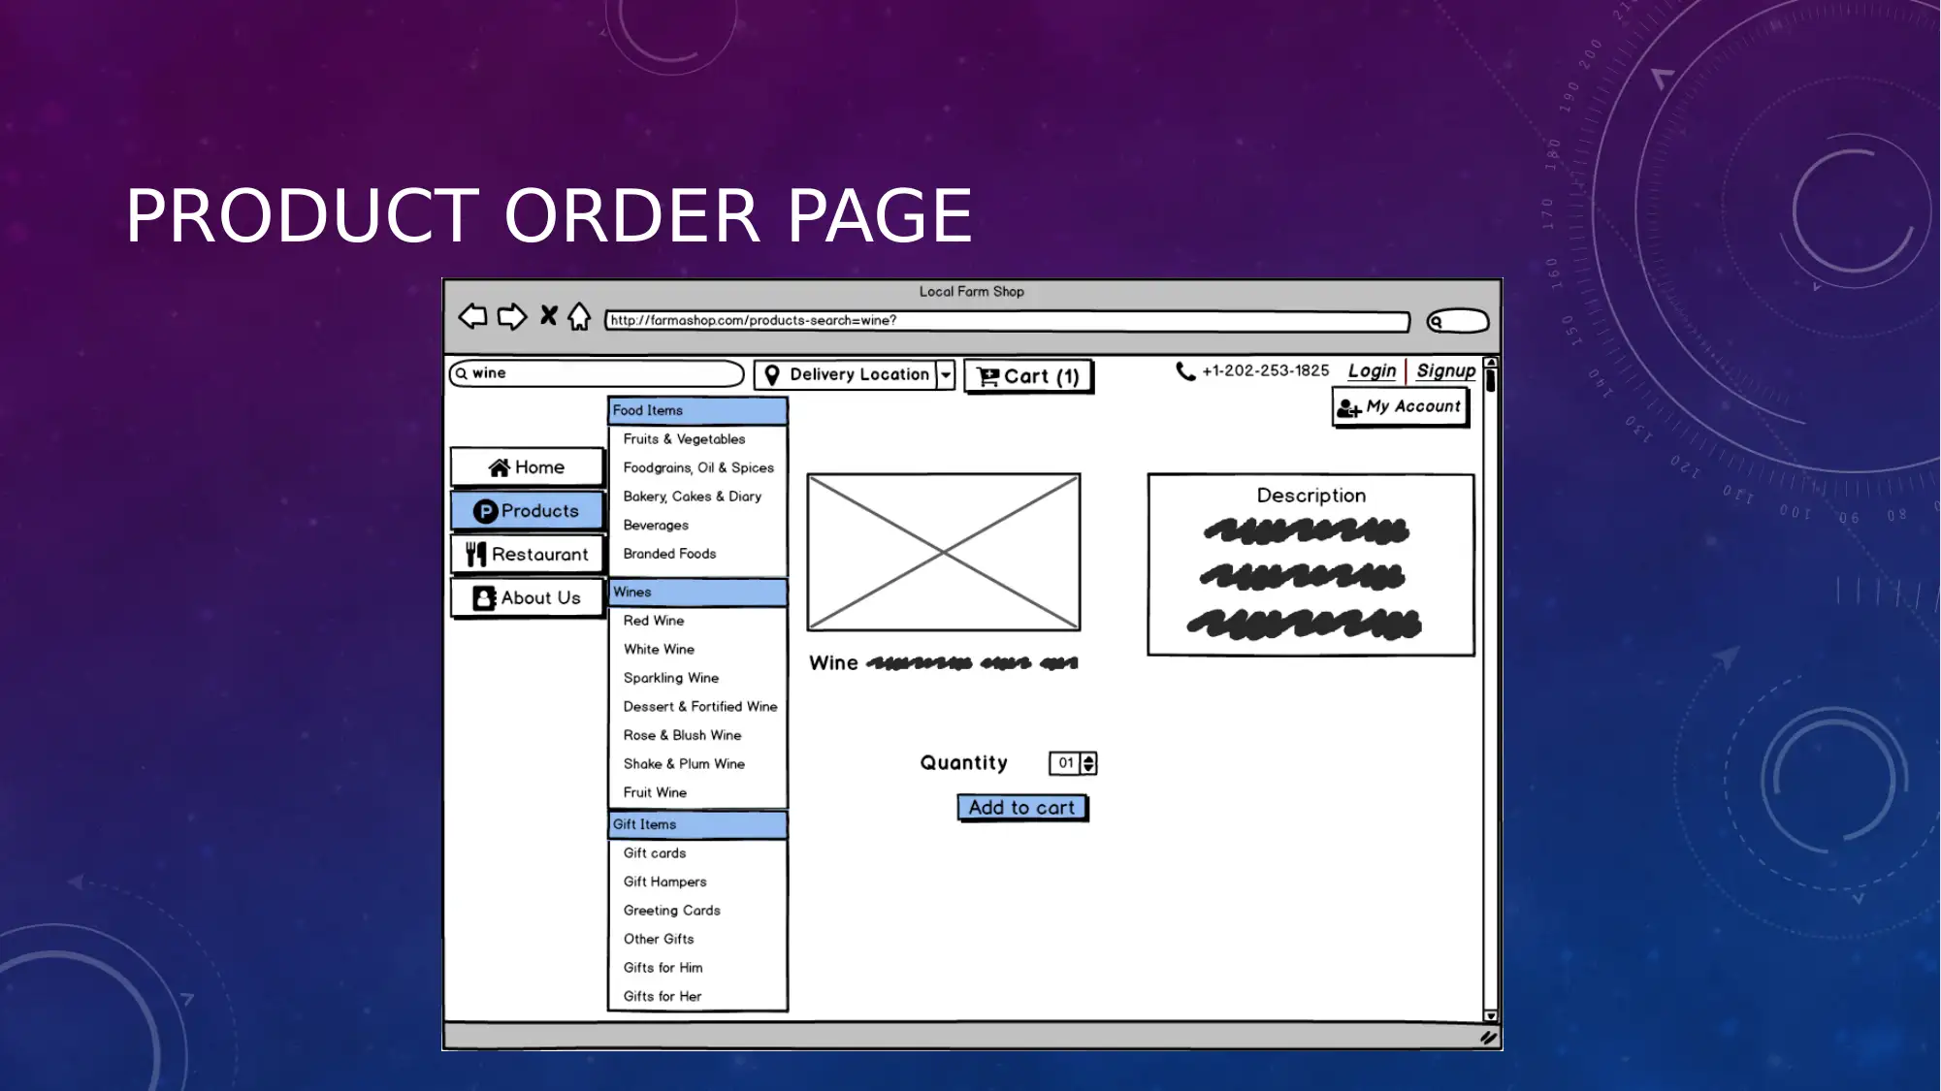The height and width of the screenshot is (1091, 1941).
Task: Click the map pin icon for delivery
Action: pos(772,375)
